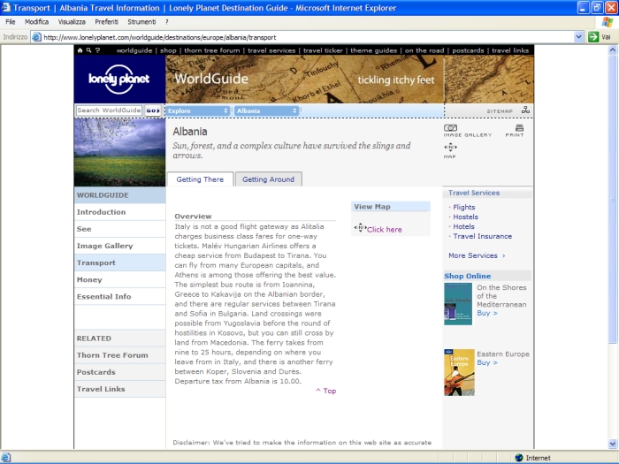Click travel ticker in top navigation
This screenshot has width=619, height=464.
tap(323, 50)
